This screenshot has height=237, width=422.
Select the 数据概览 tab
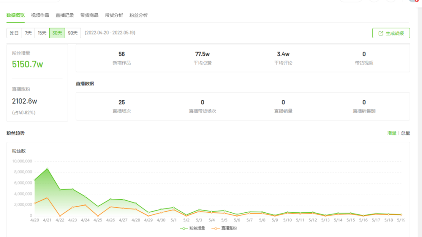pyautogui.click(x=16, y=15)
